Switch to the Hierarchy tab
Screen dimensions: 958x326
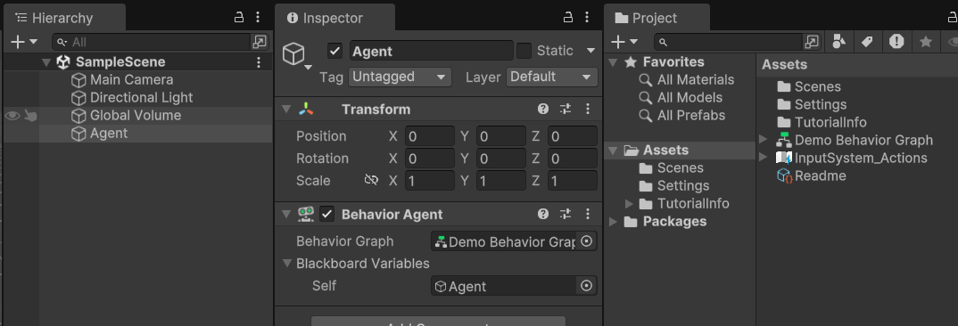(x=54, y=18)
